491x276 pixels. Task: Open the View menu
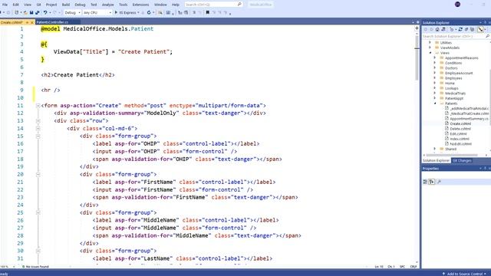28,5
